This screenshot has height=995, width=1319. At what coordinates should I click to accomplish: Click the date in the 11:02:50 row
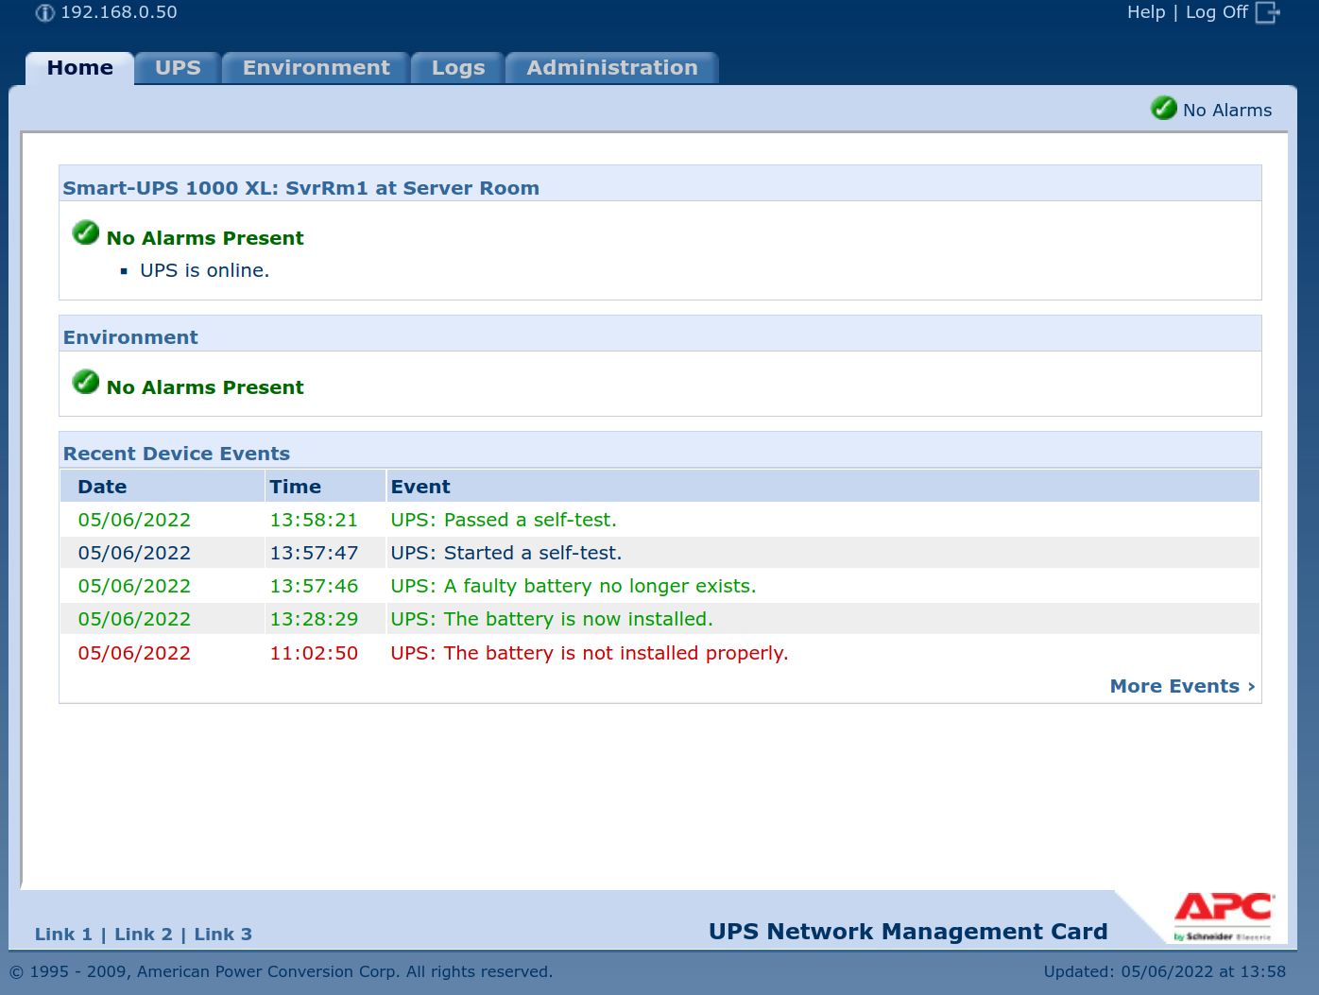click(x=134, y=653)
